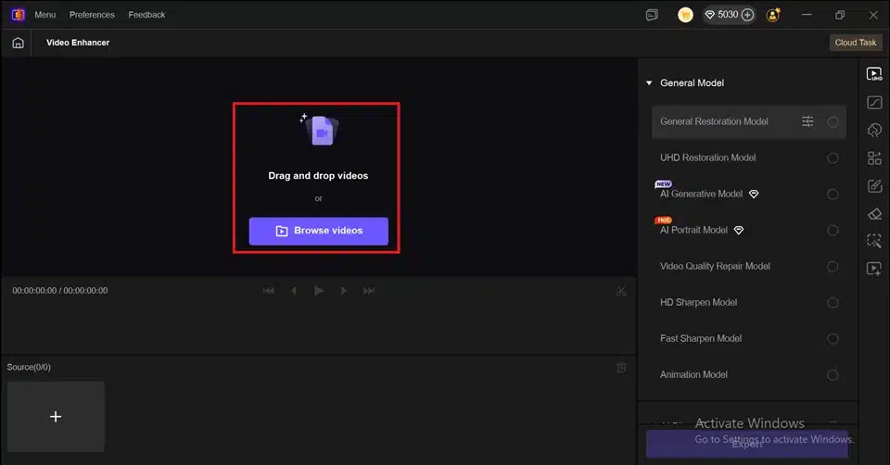Image resolution: width=890 pixels, height=465 pixels.
Task: Play the video with play button
Action: 319,291
